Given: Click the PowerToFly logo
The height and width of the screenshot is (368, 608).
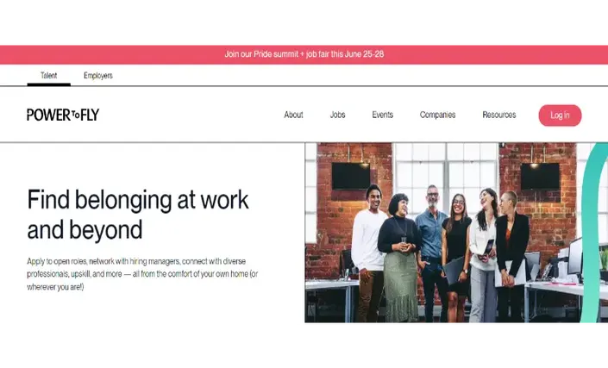Looking at the screenshot, I should [63, 115].
